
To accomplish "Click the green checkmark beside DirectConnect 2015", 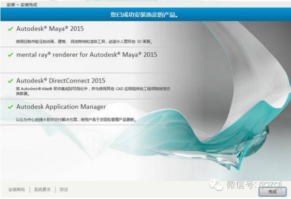I will [10, 80].
